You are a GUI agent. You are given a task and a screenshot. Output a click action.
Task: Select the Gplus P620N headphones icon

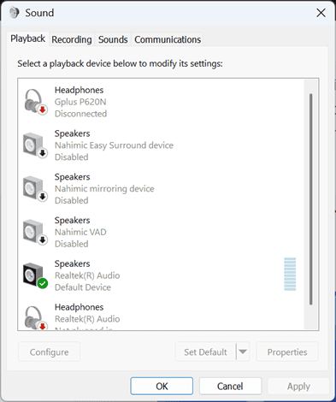(36, 102)
